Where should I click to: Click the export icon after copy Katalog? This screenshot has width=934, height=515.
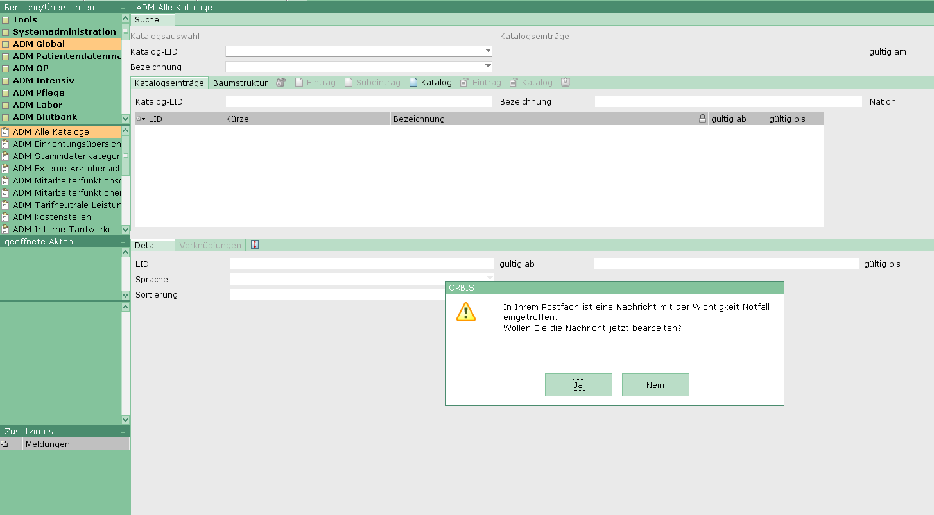point(566,82)
